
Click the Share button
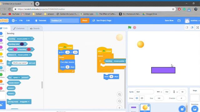85,21
